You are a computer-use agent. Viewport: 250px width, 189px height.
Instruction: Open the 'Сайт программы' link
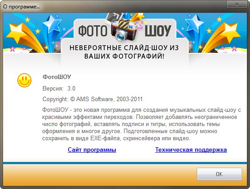click(92, 150)
